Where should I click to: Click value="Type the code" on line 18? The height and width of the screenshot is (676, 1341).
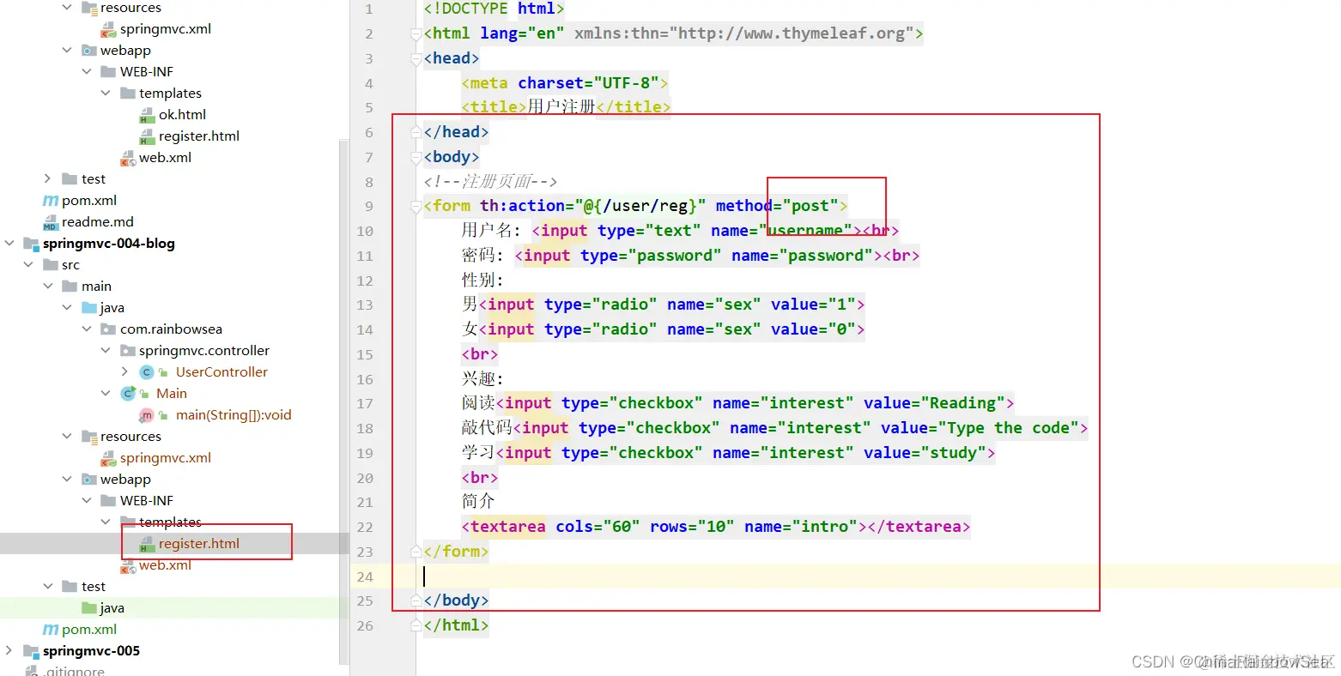(980, 428)
